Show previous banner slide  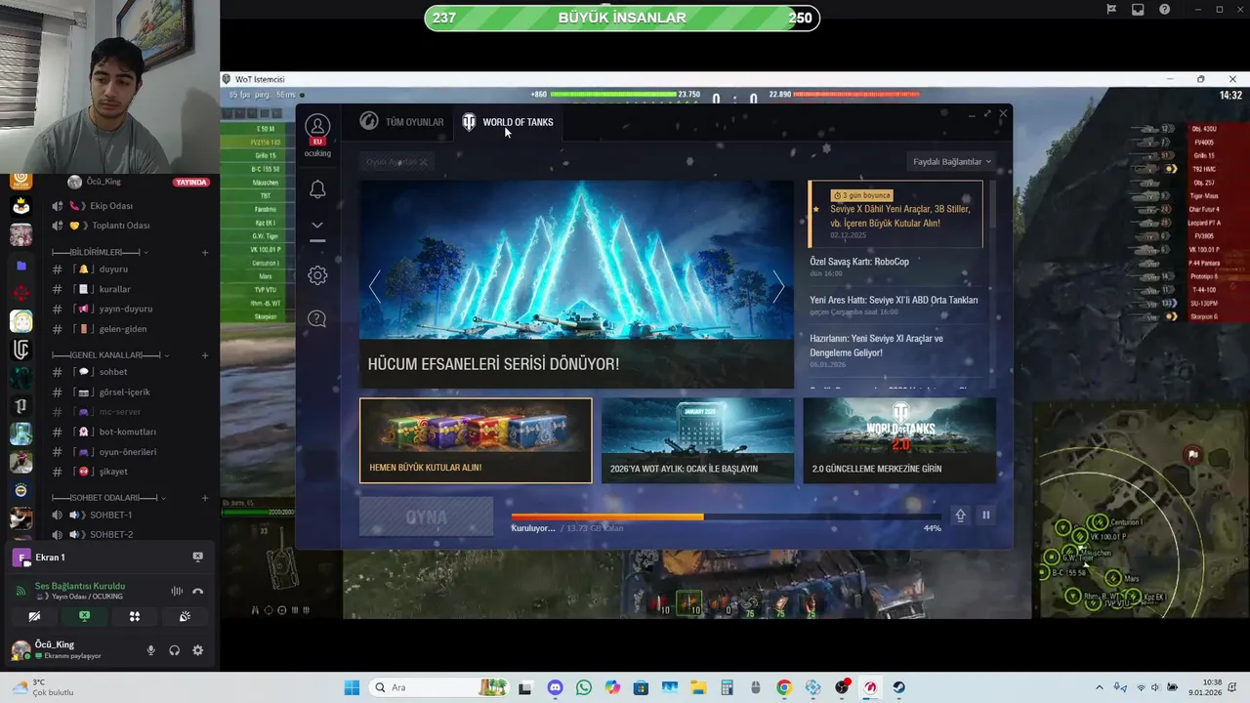tap(374, 286)
